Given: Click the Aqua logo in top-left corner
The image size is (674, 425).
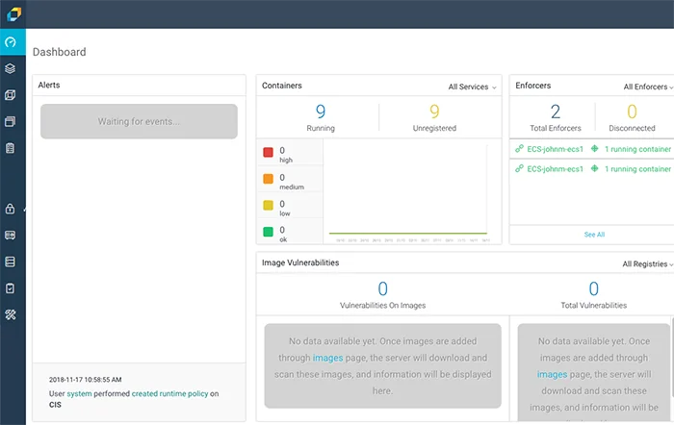Looking at the screenshot, I should [13, 13].
